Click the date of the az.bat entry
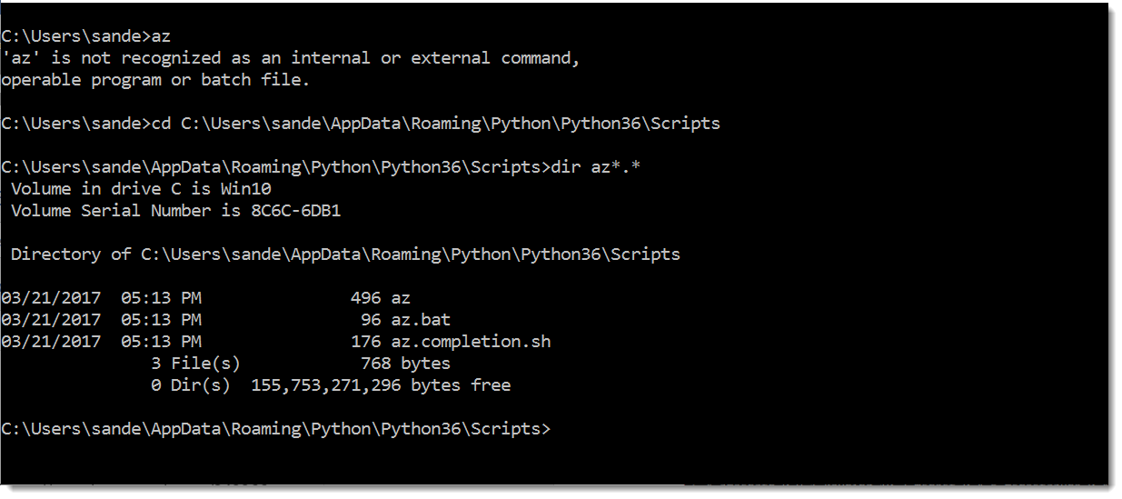Viewport: 1122px width, 499px height. pos(51,320)
